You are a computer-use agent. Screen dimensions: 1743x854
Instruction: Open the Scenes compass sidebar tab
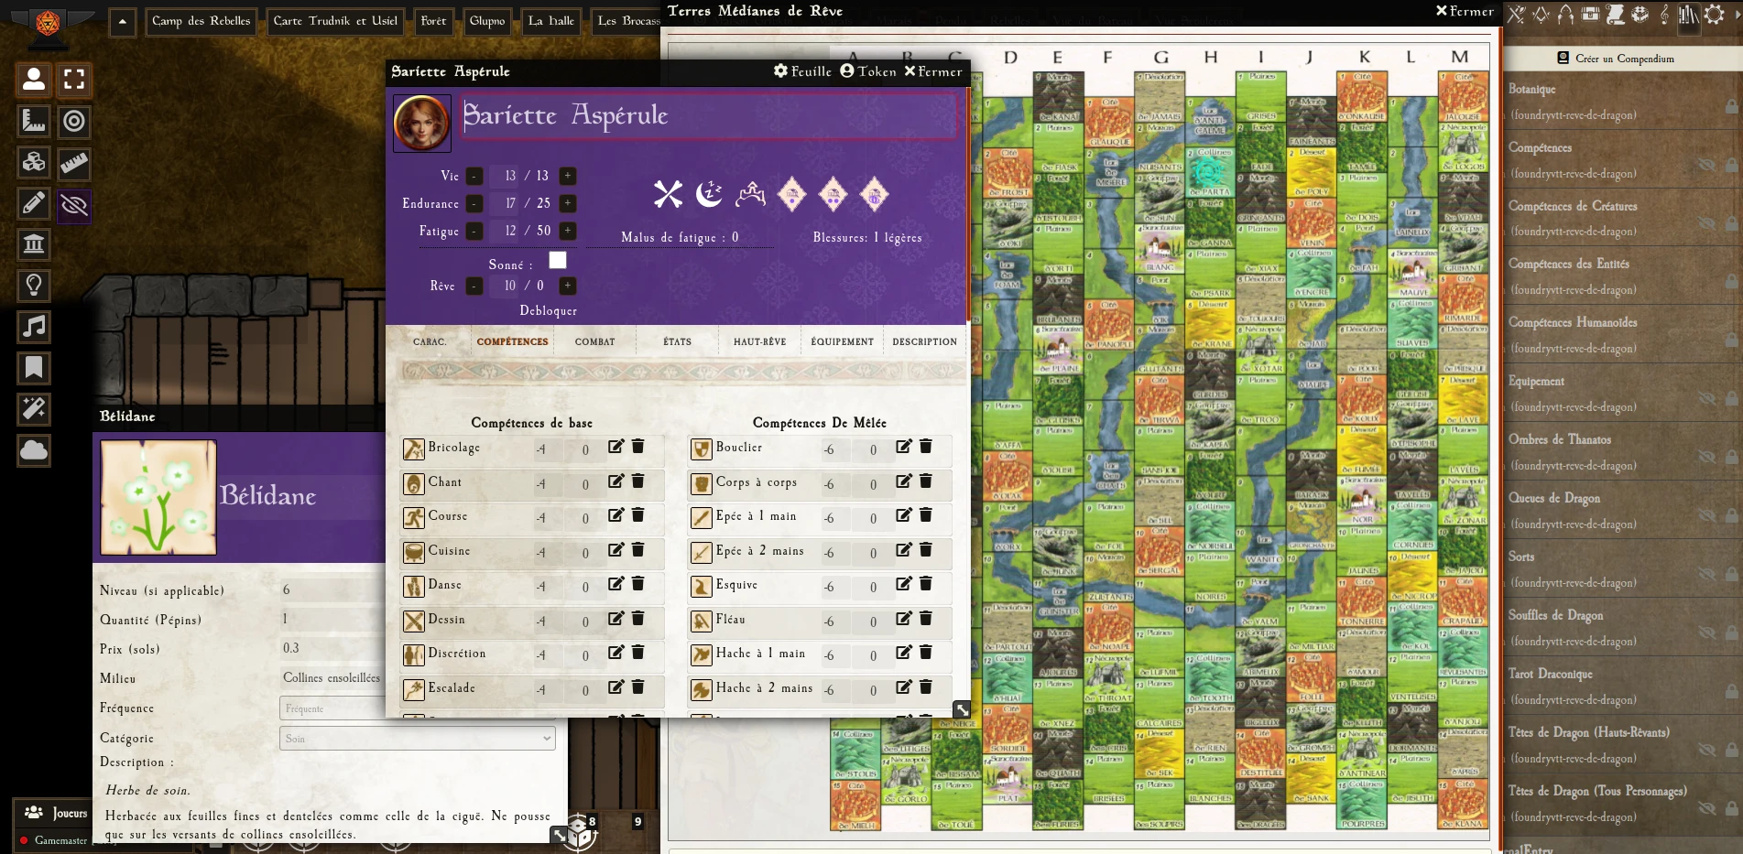click(x=1541, y=14)
